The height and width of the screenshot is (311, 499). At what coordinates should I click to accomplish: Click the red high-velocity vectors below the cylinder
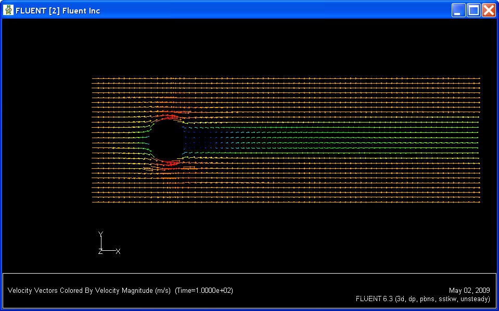[170, 164]
